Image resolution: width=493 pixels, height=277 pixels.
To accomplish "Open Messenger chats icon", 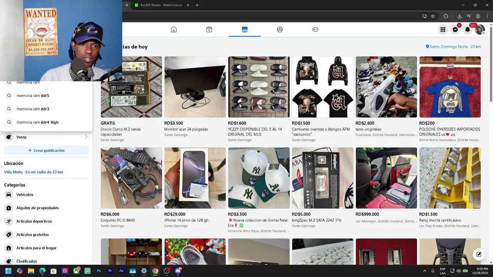I will [x=455, y=30].
